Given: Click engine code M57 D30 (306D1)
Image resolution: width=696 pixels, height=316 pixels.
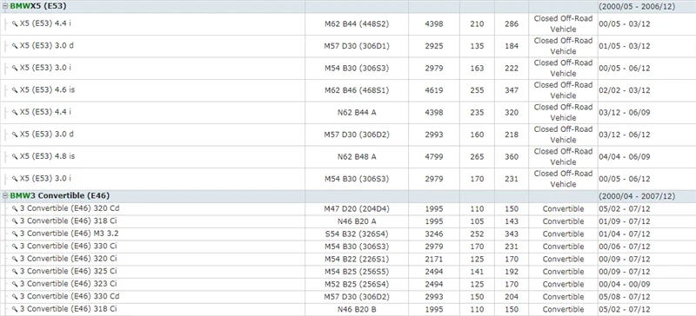Looking at the screenshot, I should 357,46.
